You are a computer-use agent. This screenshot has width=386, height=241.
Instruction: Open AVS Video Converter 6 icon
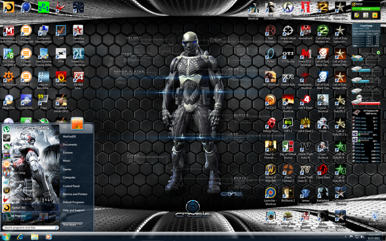(8, 57)
